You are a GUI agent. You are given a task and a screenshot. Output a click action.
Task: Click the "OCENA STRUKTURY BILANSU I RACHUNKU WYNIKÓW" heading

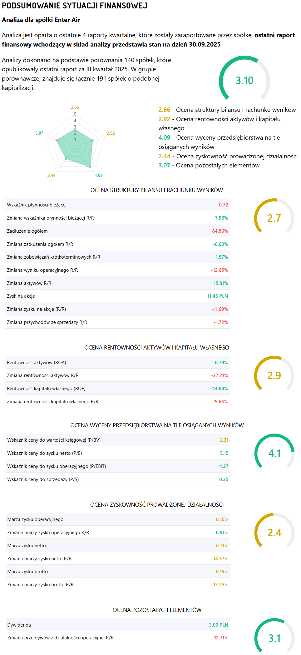coord(157,190)
